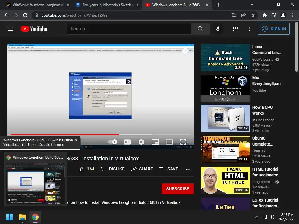Seek the video progress bar
The image size is (299, 224).
[100, 134]
